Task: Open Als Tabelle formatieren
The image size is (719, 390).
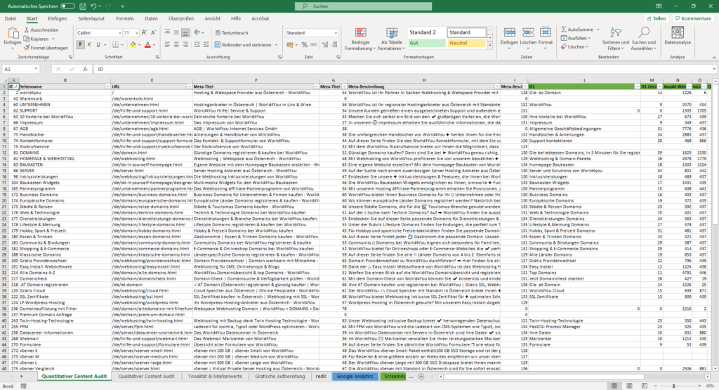Action: [x=391, y=39]
